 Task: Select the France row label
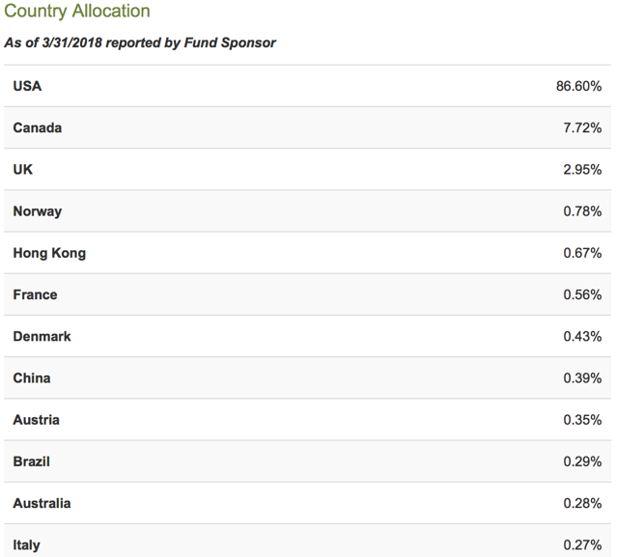[x=35, y=294]
